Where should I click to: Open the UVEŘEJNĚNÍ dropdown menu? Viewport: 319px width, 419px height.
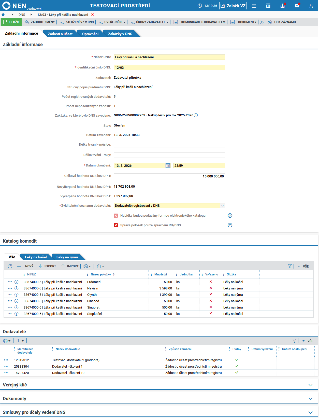(112, 22)
